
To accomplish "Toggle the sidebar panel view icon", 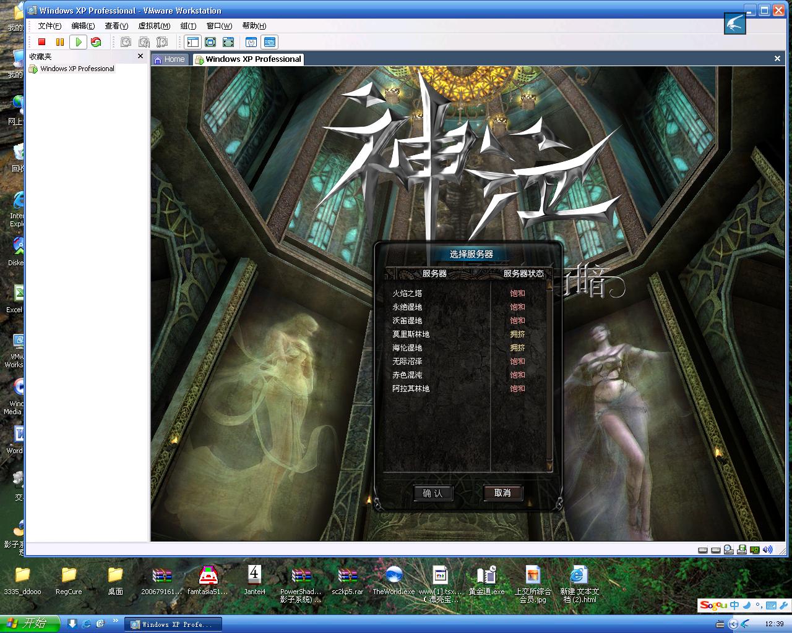I will [x=193, y=42].
